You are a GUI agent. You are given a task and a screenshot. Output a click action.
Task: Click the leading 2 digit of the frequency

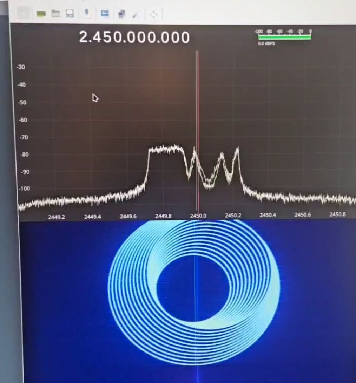pyautogui.click(x=83, y=37)
